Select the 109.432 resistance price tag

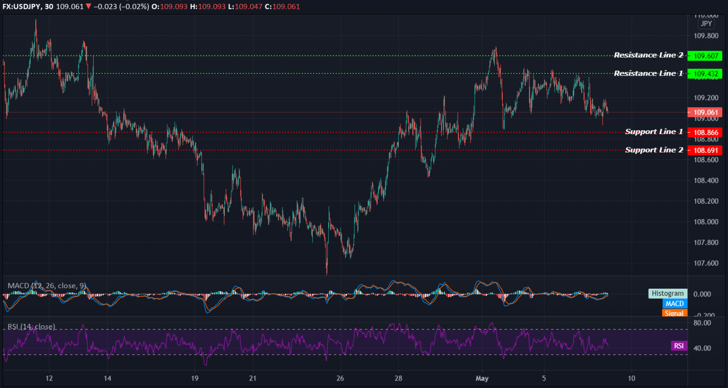pyautogui.click(x=705, y=74)
